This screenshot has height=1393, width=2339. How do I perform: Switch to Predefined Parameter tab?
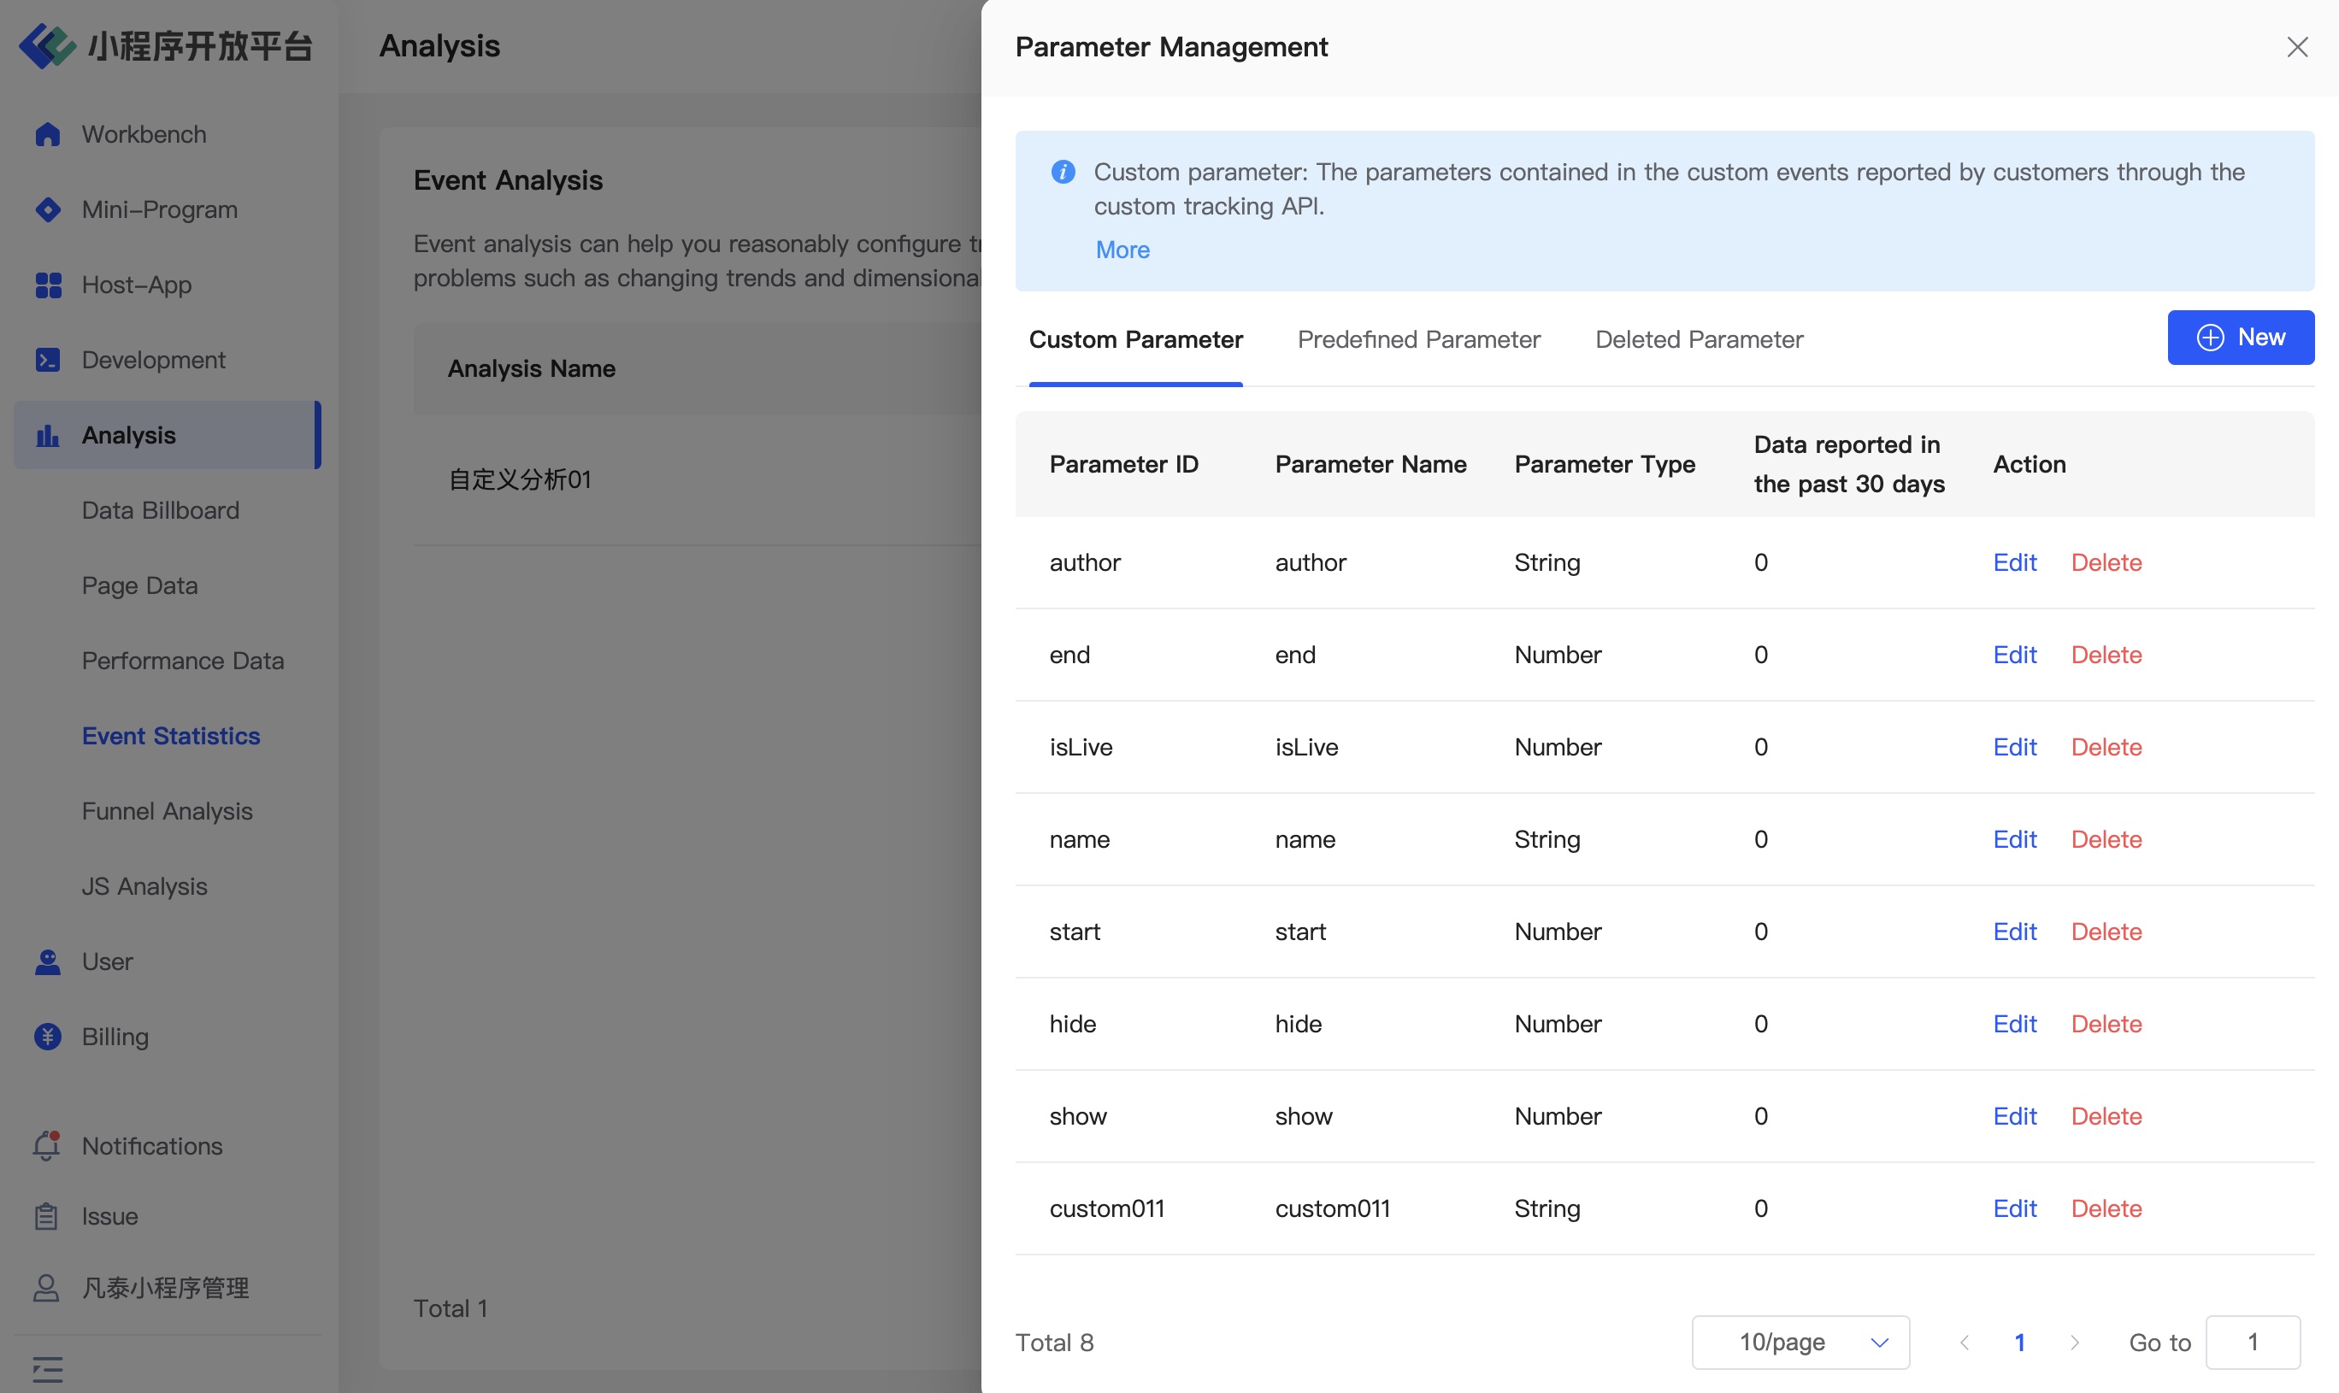click(1419, 340)
